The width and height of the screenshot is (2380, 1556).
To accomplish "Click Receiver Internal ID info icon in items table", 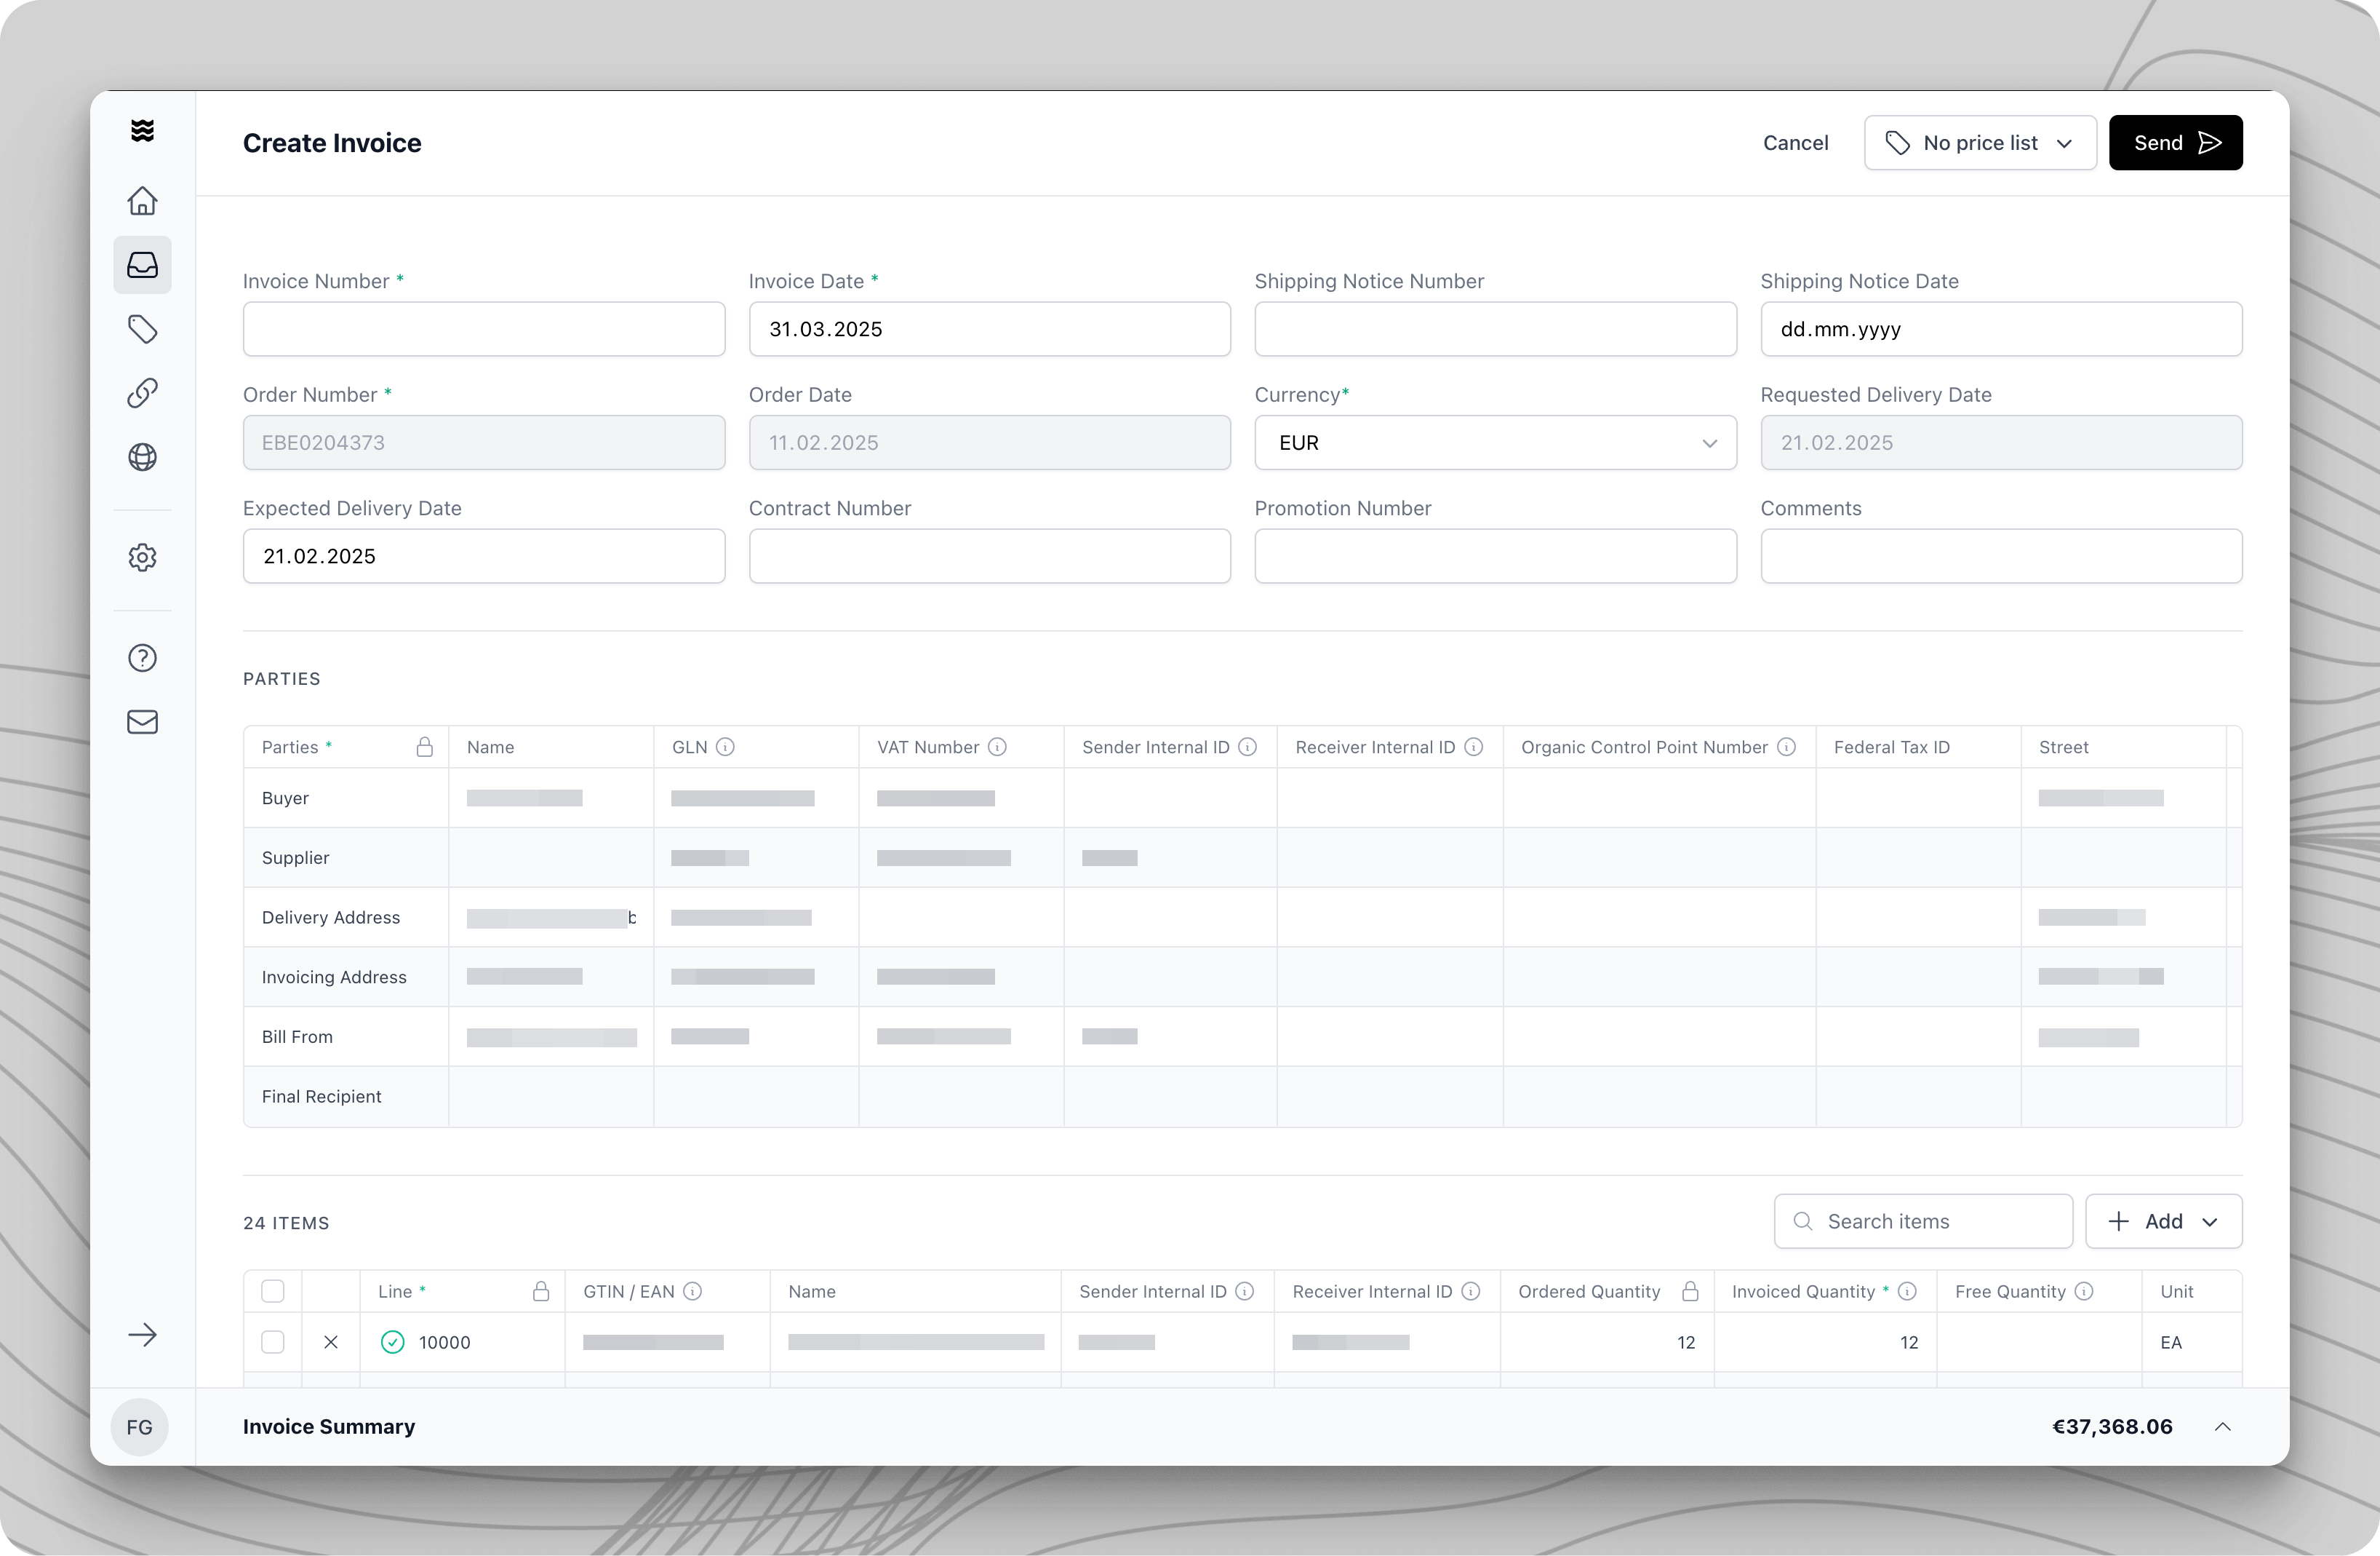I will [x=1470, y=1292].
